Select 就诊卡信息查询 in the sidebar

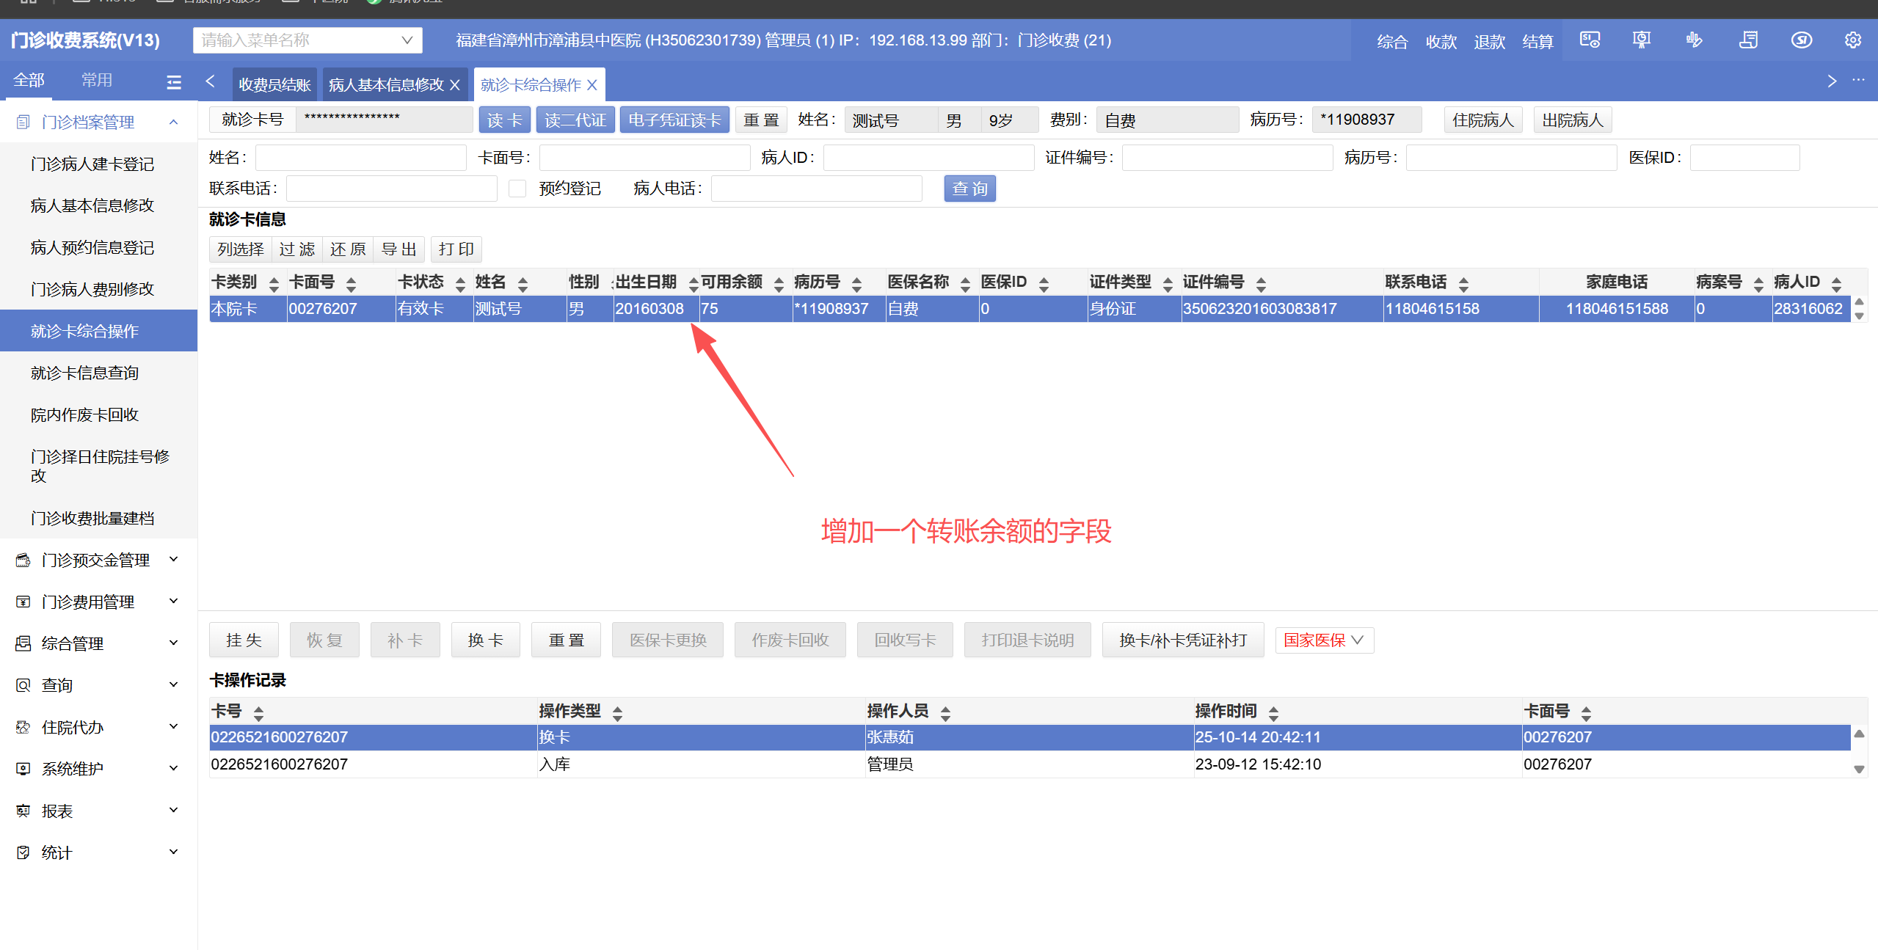click(x=84, y=373)
